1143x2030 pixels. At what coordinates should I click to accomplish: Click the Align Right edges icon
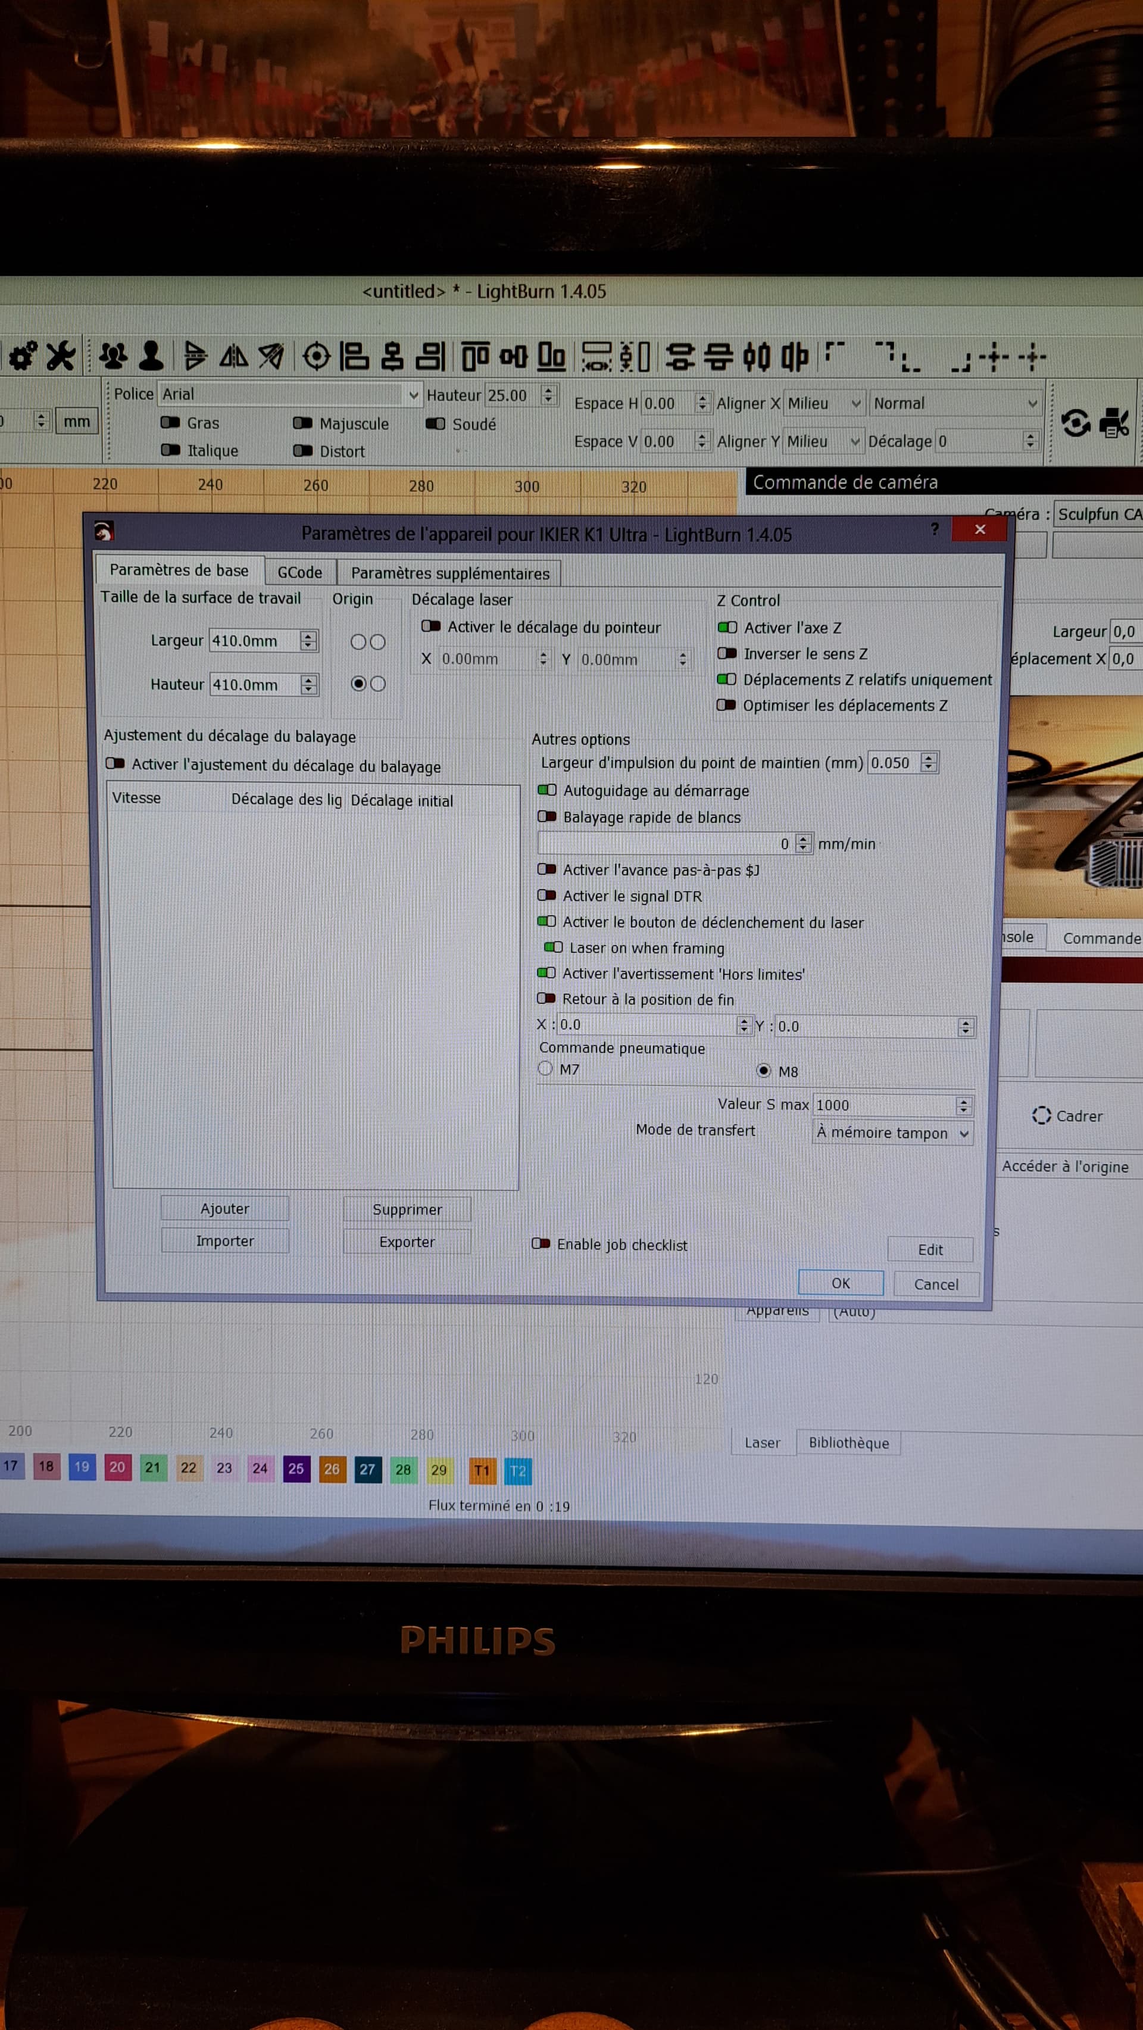(x=431, y=356)
